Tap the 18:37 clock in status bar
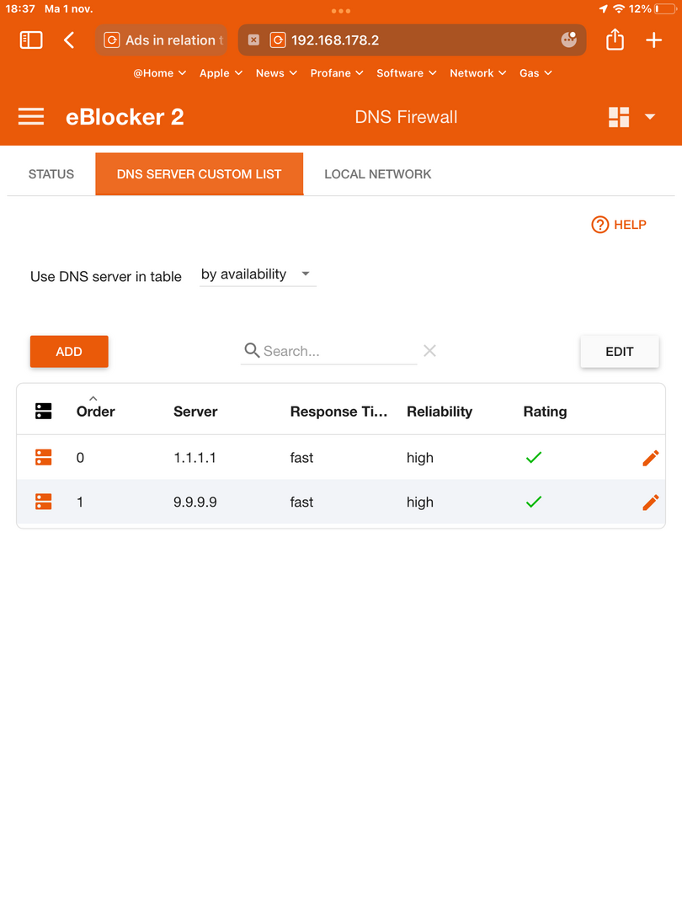The image size is (682, 909). click(20, 8)
